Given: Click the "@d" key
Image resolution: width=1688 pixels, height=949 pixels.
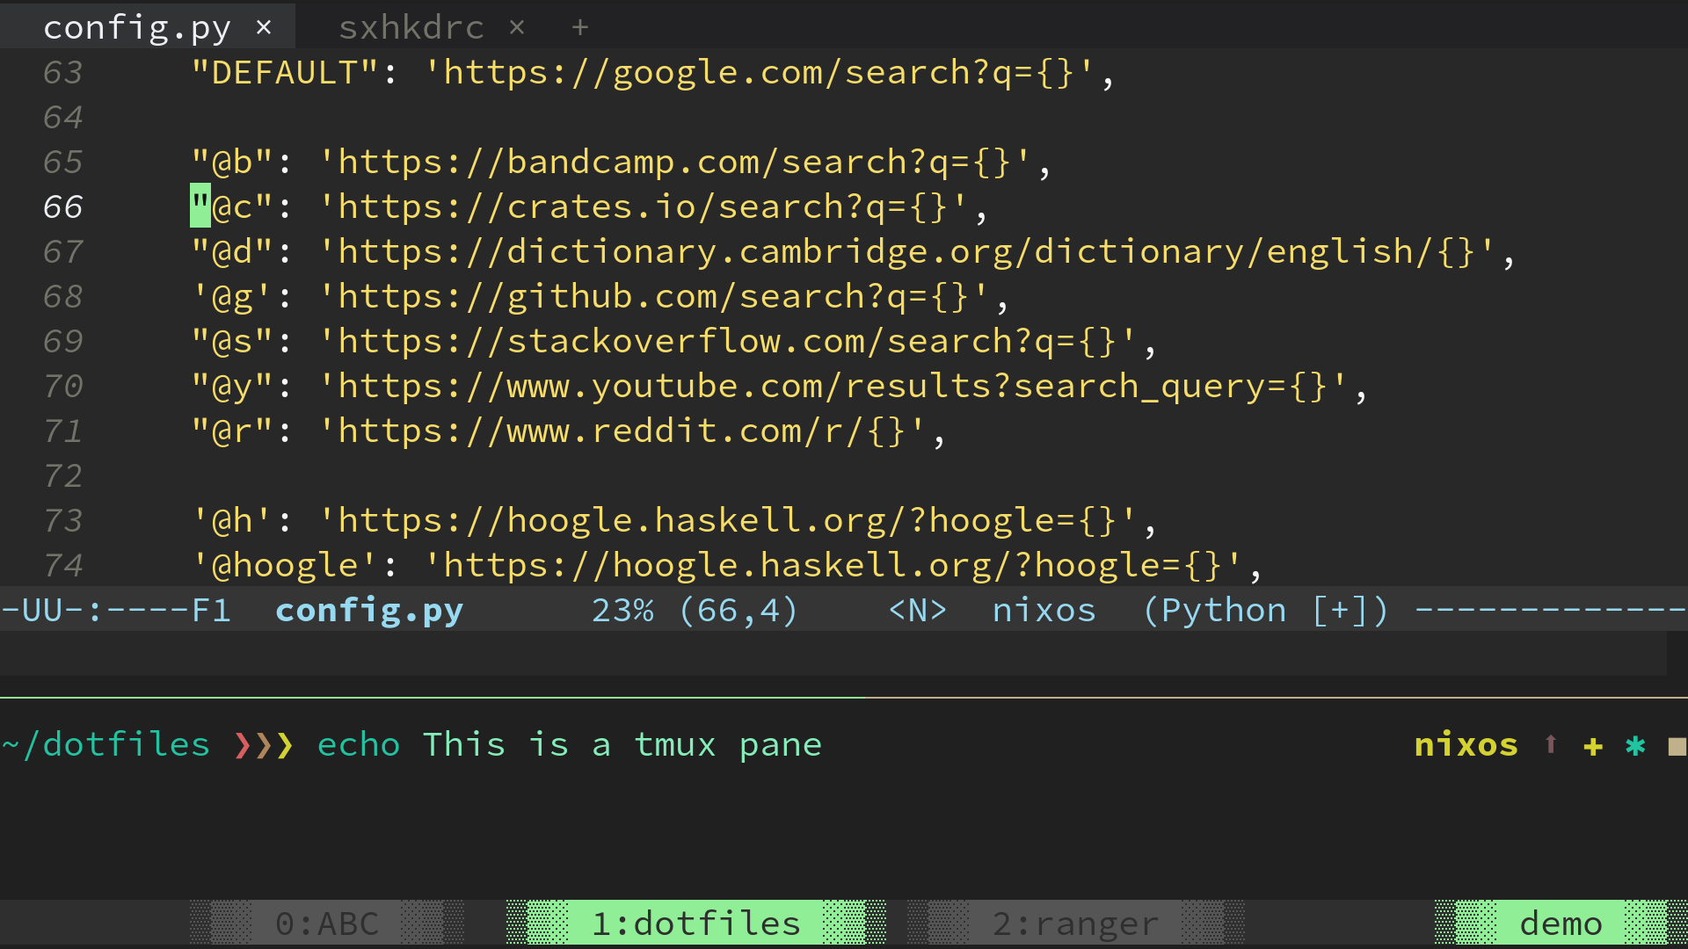Looking at the screenshot, I should pos(232,251).
